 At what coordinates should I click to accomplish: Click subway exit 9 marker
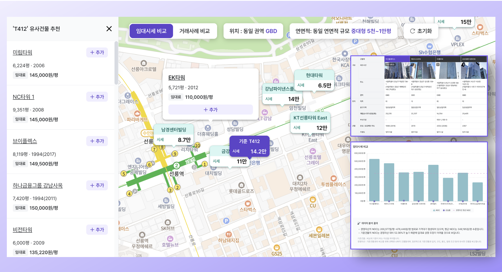[x=175, y=154]
